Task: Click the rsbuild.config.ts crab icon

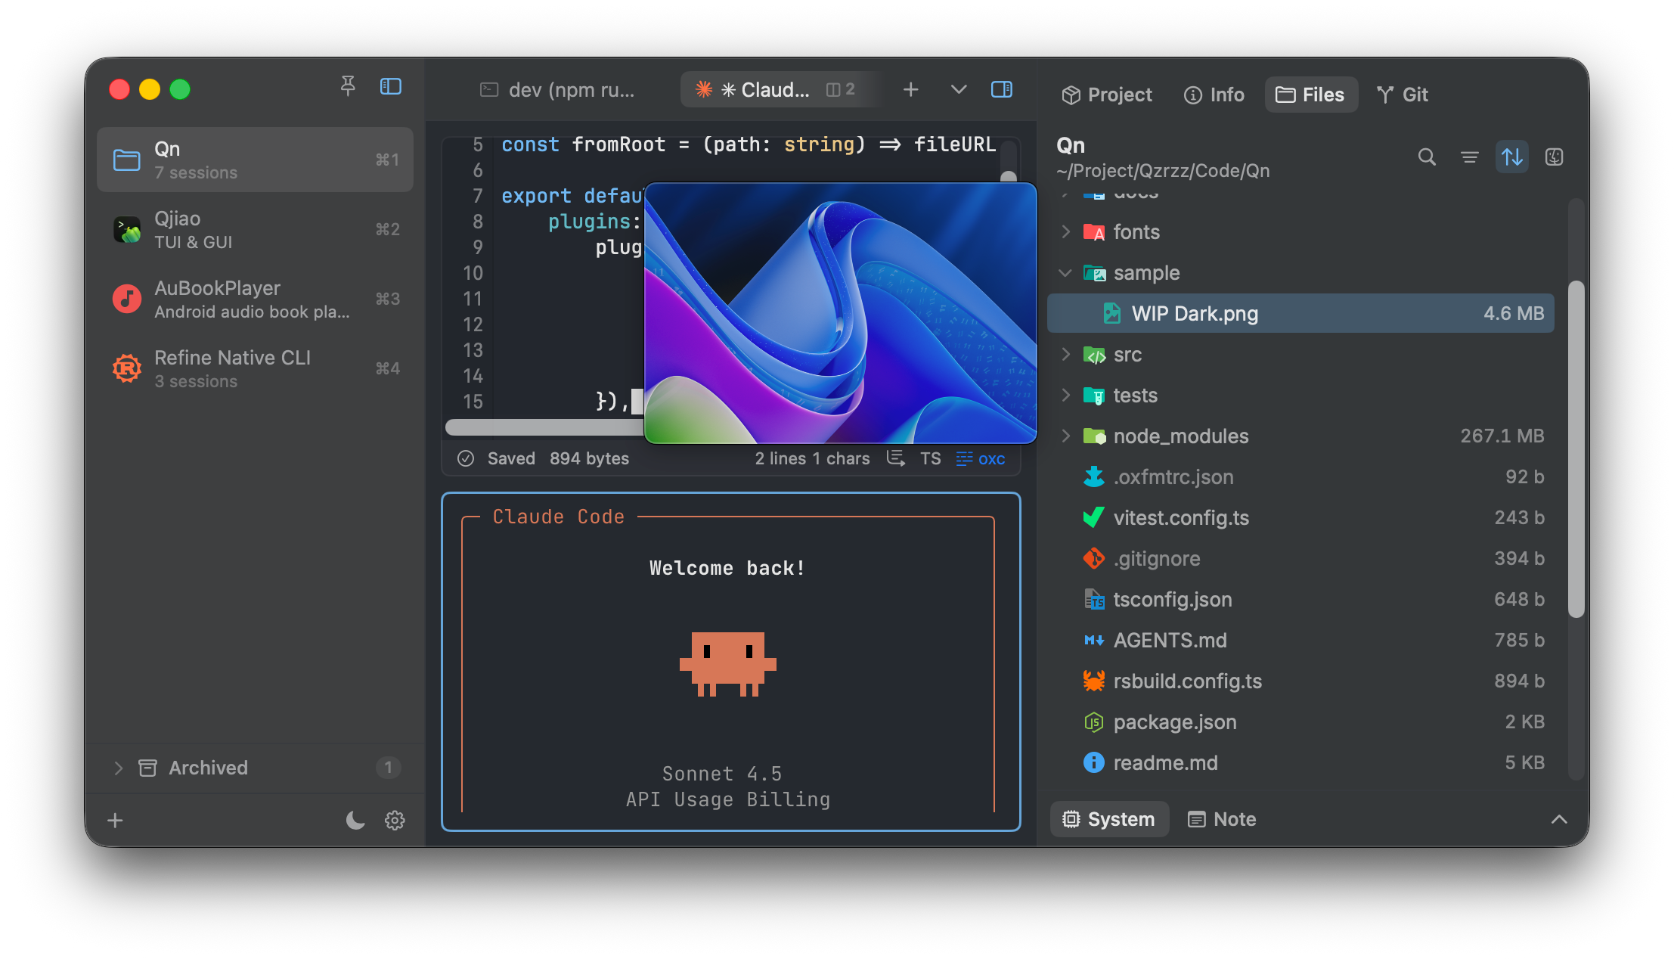Action: click(x=1094, y=681)
